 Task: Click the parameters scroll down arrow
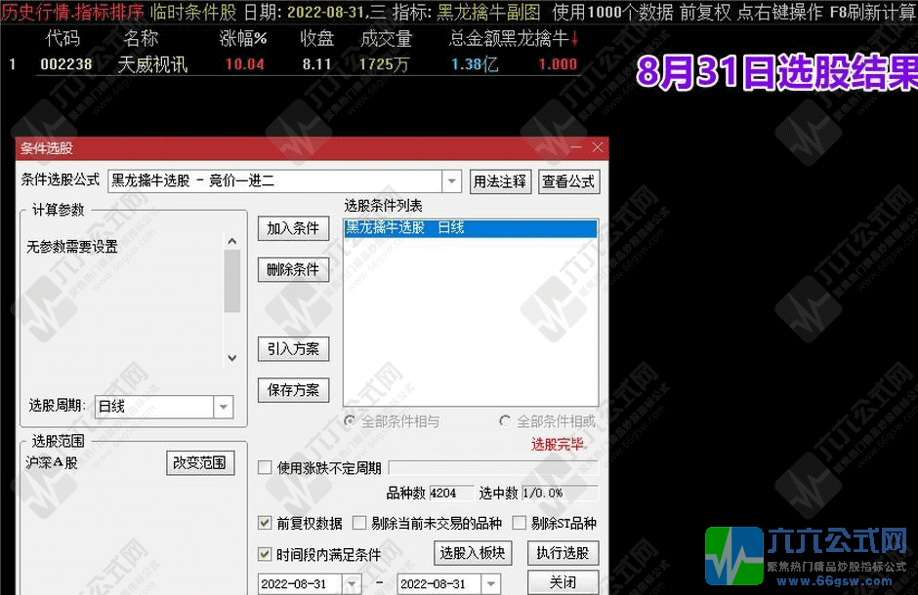point(232,358)
